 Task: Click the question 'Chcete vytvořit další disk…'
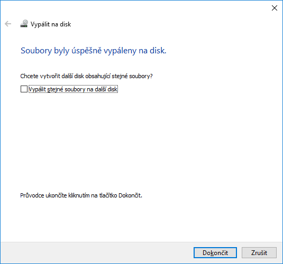86,76
